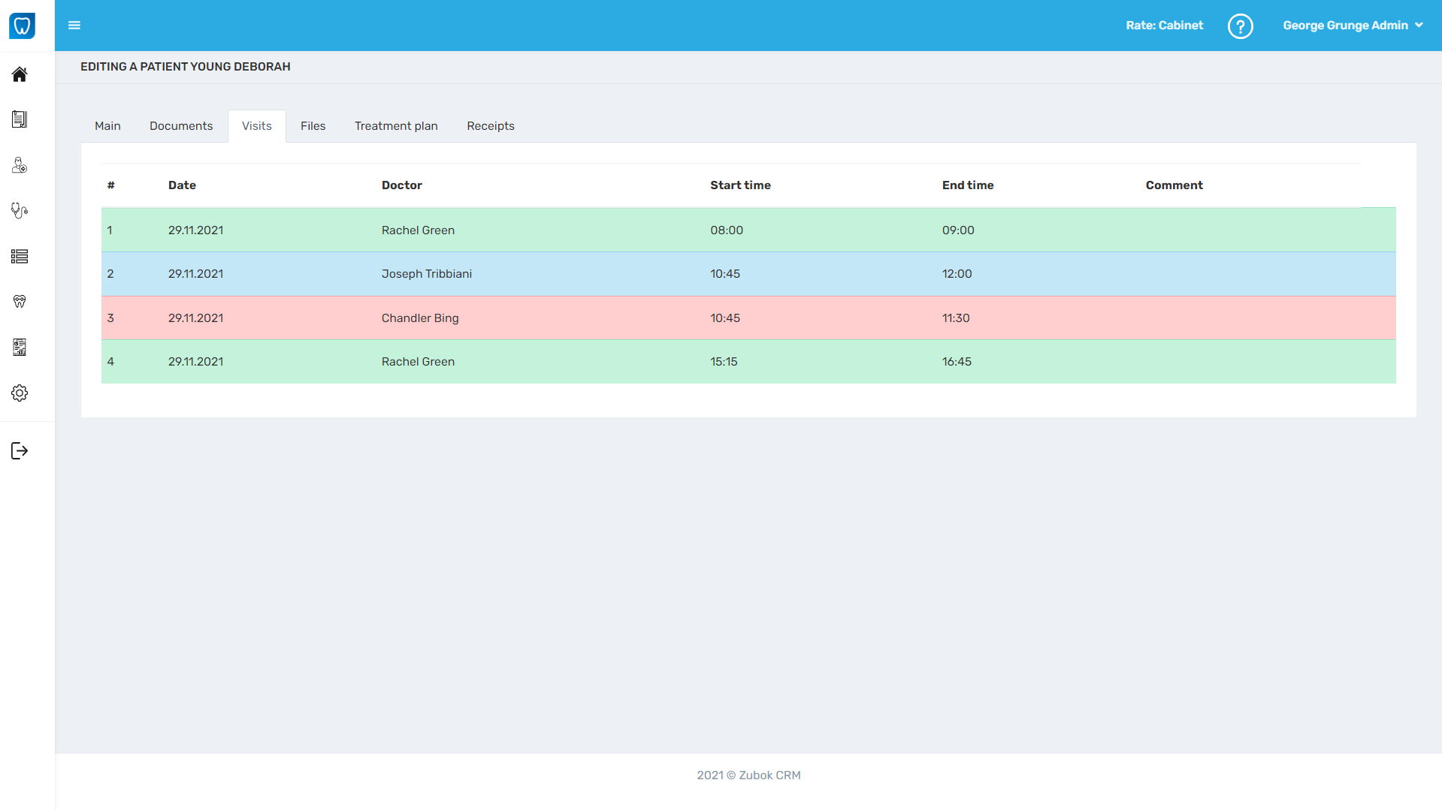Screen dimensions: 1442x810
Task: Open the Home dashboard icon
Action: 19,74
